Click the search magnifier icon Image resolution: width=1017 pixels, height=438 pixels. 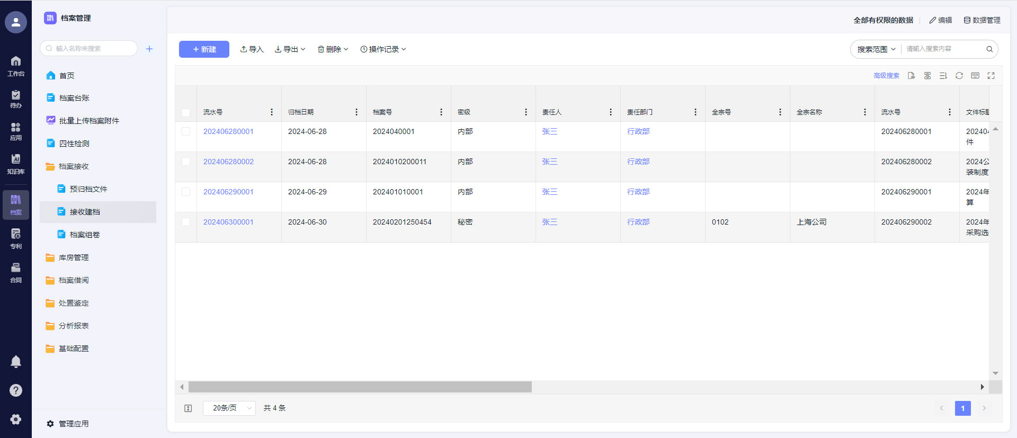tap(989, 49)
